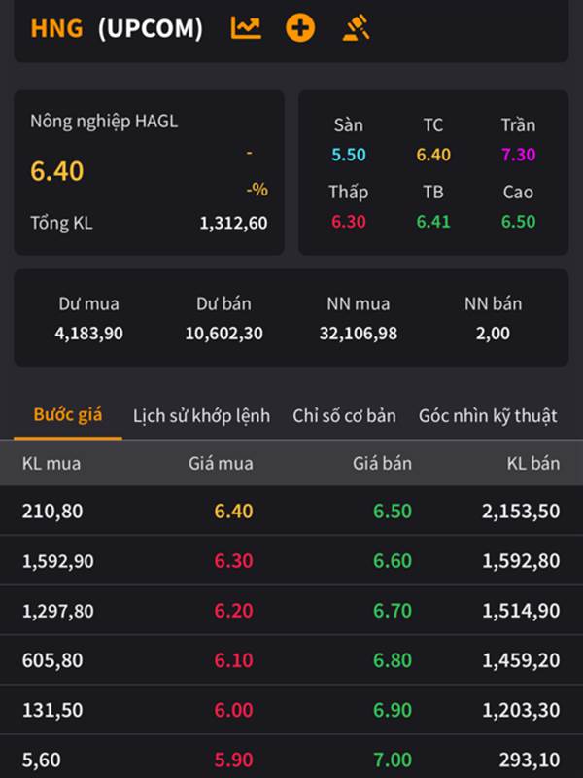Viewport: 583px width, 778px height.
Task: Pick ask price 6.50 in order book
Action: (x=393, y=512)
